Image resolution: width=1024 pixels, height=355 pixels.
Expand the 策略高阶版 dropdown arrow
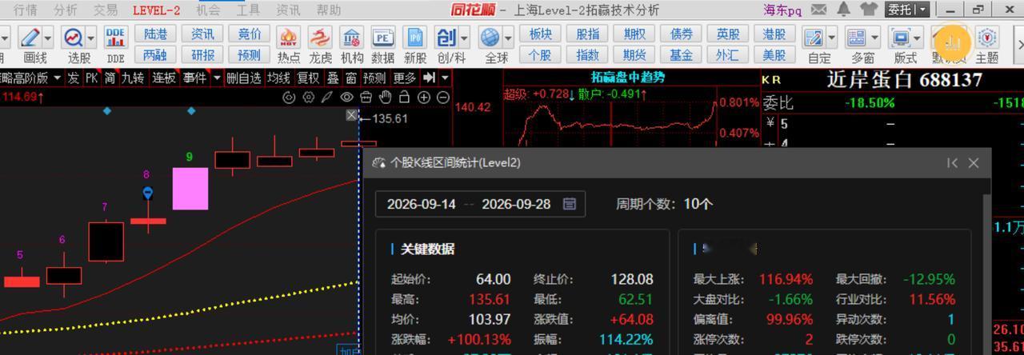coord(57,78)
